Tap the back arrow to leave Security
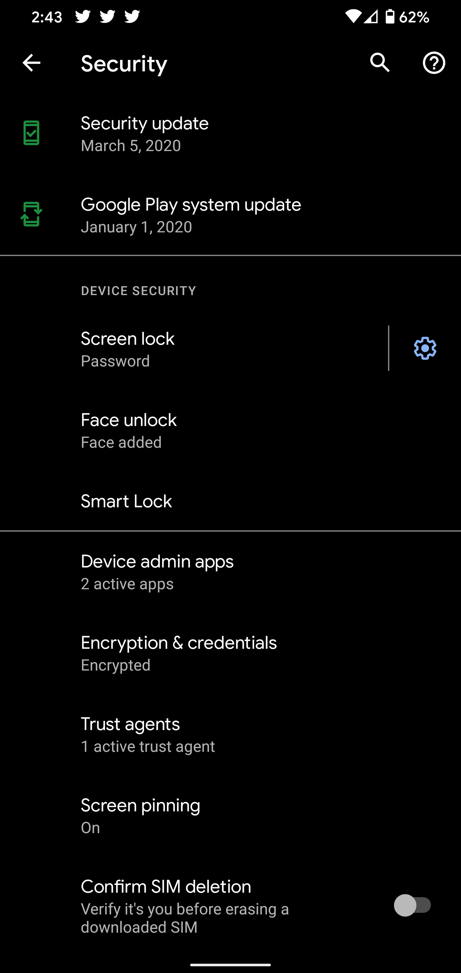The width and height of the screenshot is (461, 973). 31,63
